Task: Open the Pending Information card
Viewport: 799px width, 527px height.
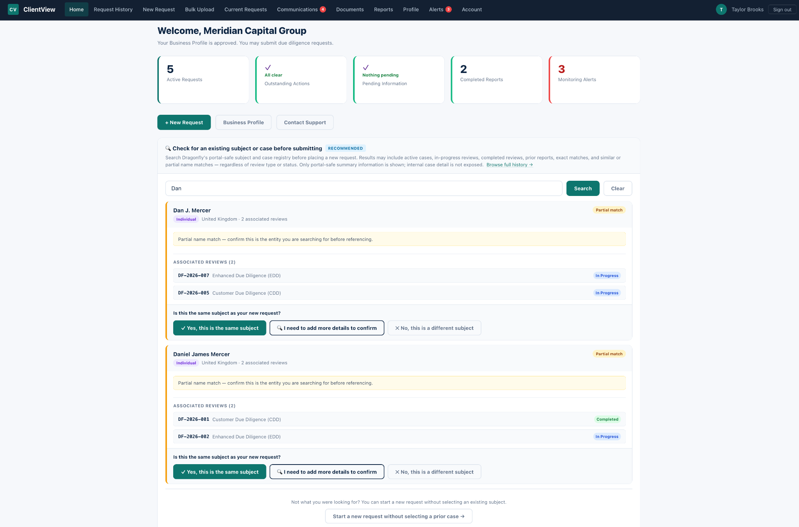Action: [x=399, y=80]
